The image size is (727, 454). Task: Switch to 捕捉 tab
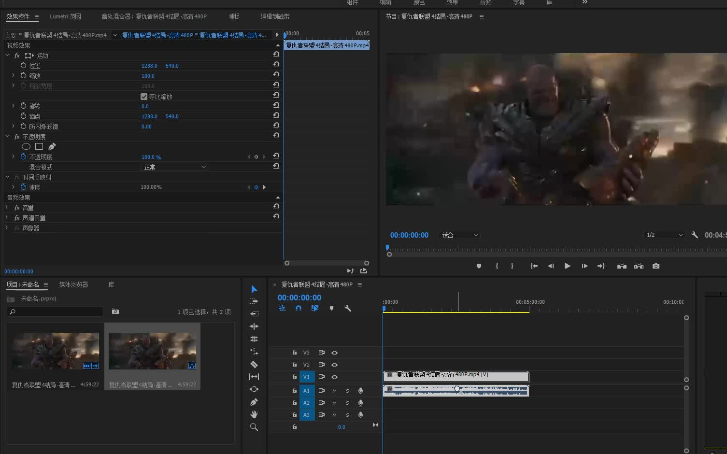(x=234, y=16)
